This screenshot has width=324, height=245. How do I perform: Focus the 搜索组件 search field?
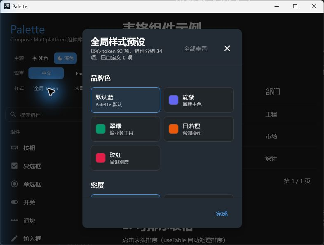point(45,115)
